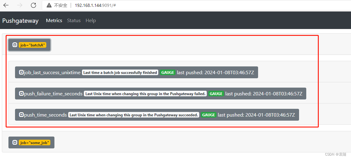Open the Help nav tab
The width and height of the screenshot is (351, 159).
pos(91,21)
